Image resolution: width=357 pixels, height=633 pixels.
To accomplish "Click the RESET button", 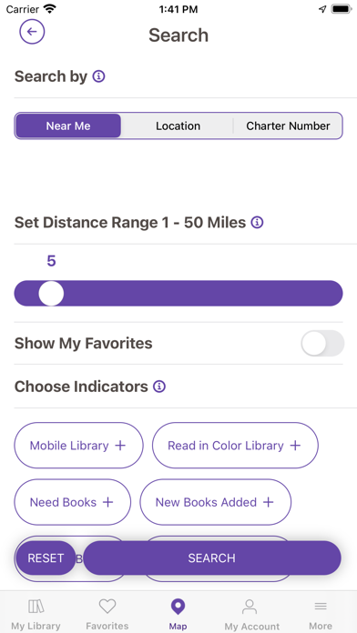I will pyautogui.click(x=46, y=558).
